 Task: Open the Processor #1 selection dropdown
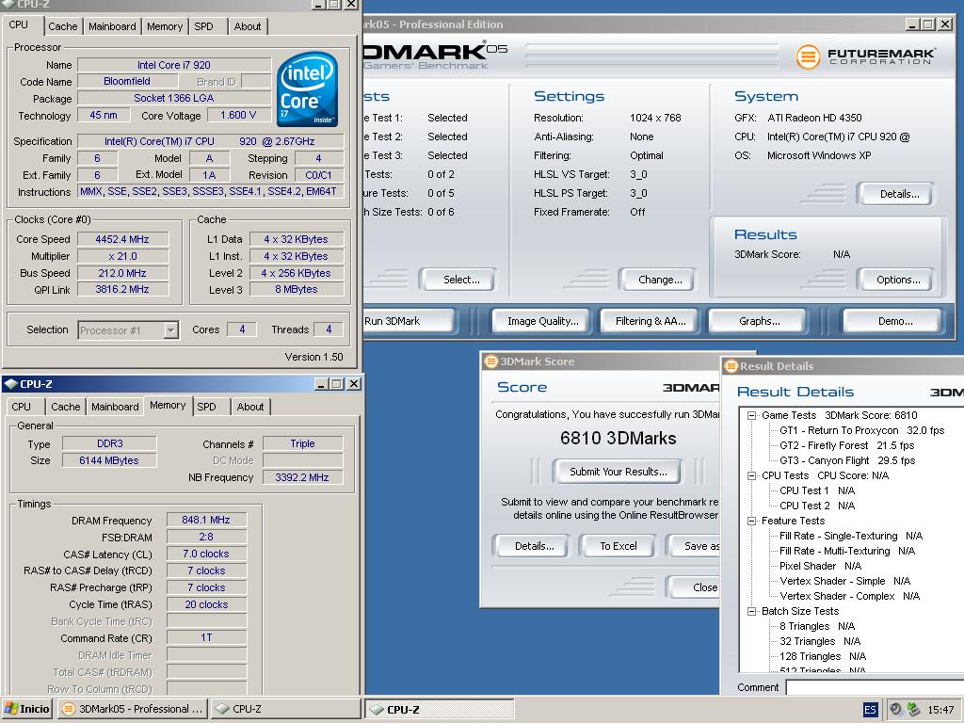pyautogui.click(x=171, y=330)
